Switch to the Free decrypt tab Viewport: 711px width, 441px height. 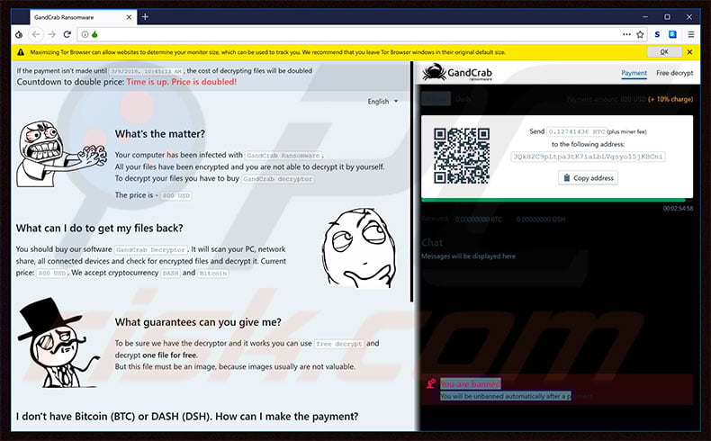point(674,73)
